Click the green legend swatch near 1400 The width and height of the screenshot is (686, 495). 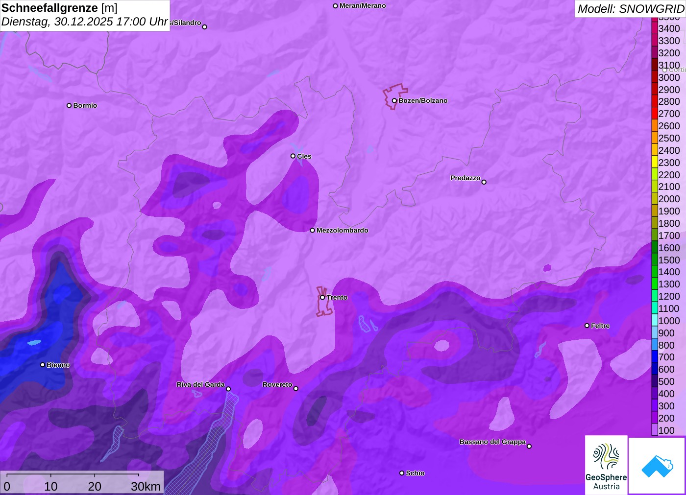(x=655, y=272)
